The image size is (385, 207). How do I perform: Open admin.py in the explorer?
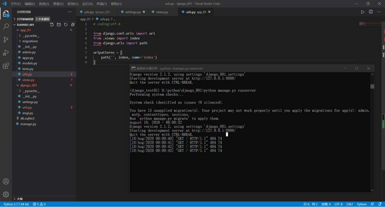coord(44,52)
